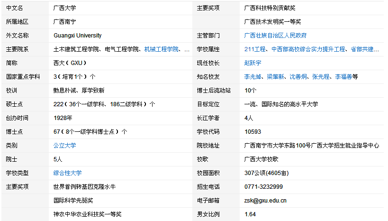Screen dimensions: 388x221
Task: Select the campus area 307公顷(4605亩)
Action: [x=267, y=173]
